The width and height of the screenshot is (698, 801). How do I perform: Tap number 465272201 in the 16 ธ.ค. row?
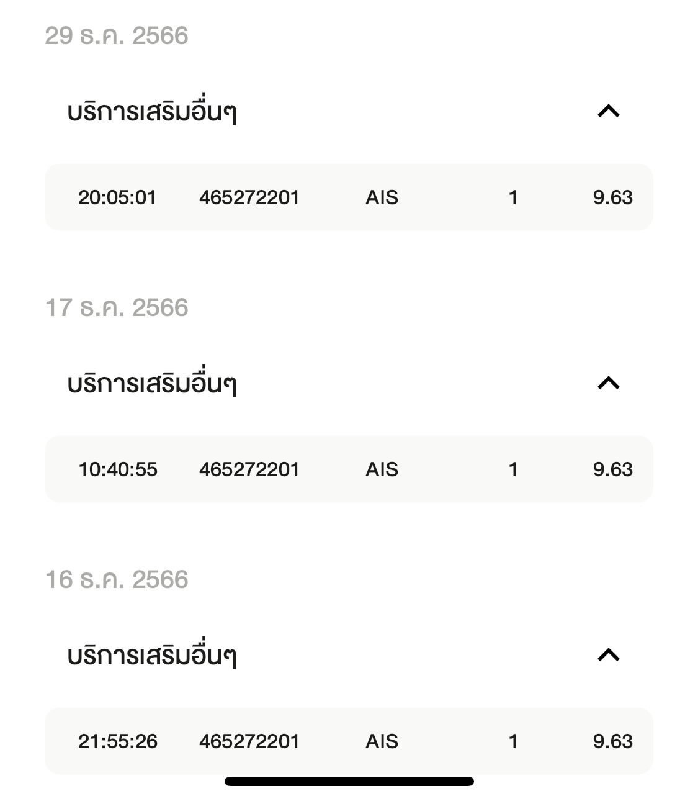[249, 741]
